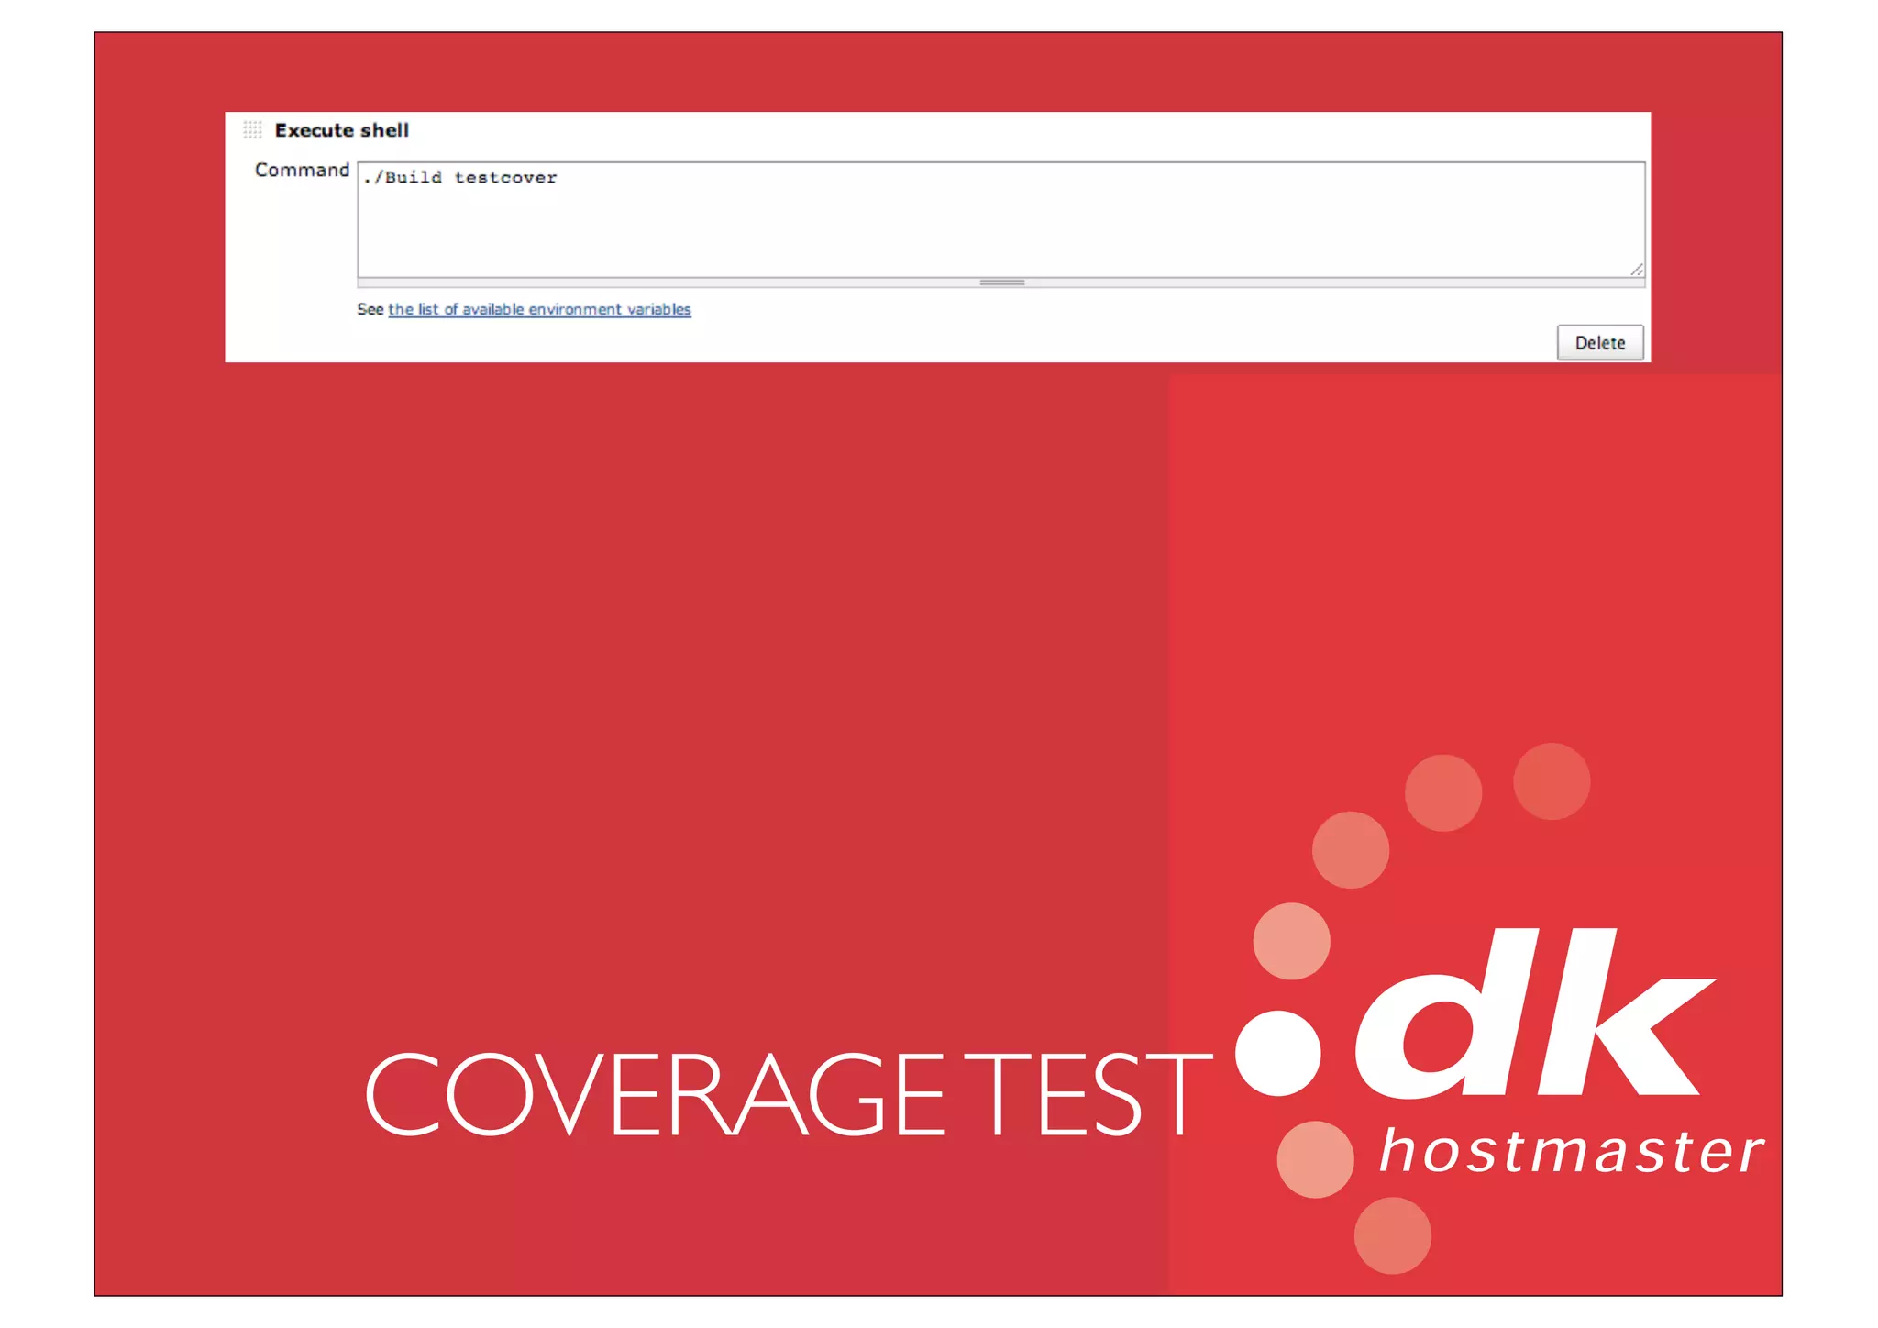Click the horizontal resize bar under the Command box

[1000, 282]
